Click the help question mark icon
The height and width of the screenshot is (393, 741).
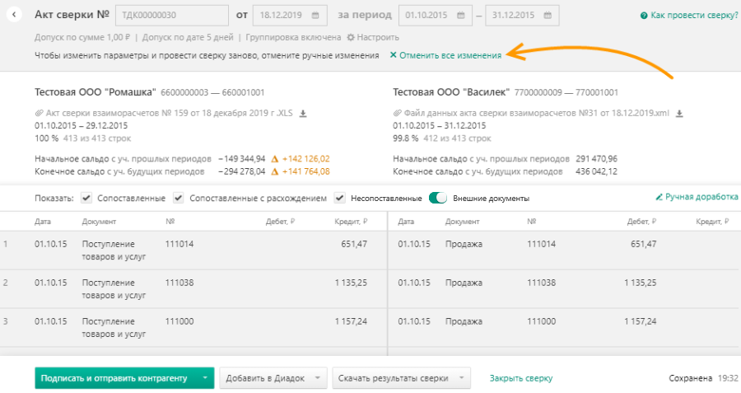(644, 16)
